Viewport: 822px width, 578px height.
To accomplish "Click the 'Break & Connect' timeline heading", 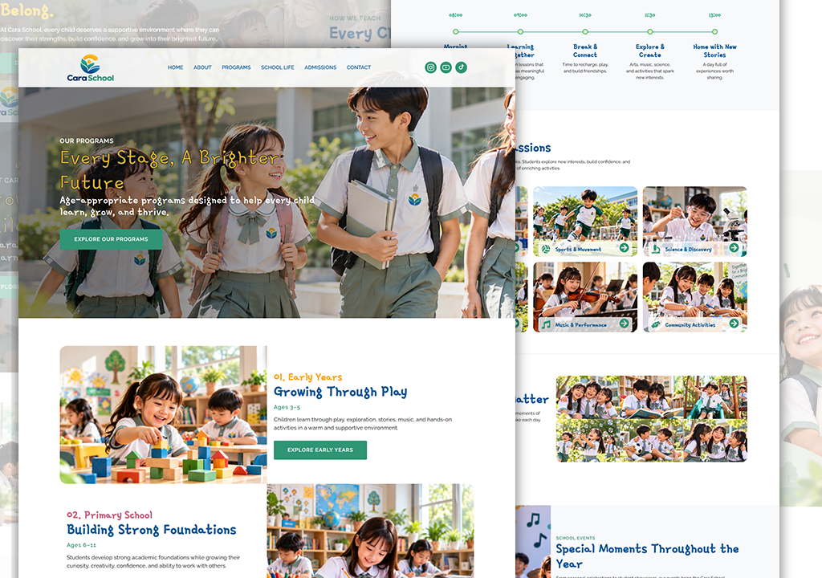I will click(x=585, y=51).
